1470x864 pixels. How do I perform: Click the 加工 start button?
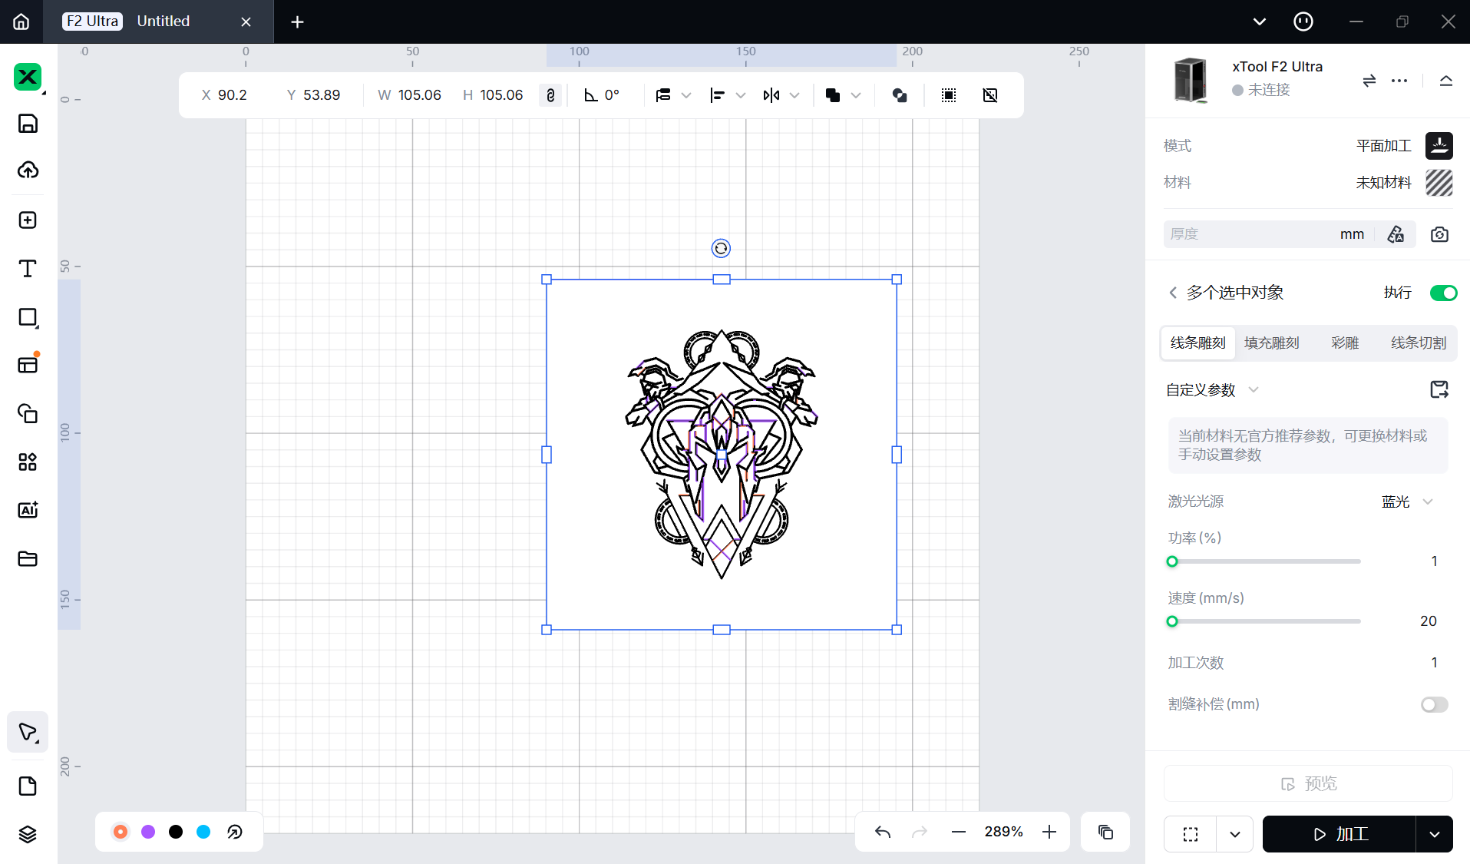pyautogui.click(x=1340, y=834)
